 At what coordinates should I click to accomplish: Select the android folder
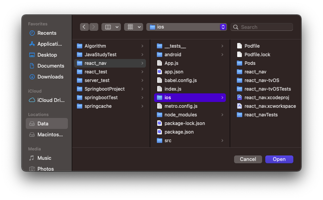point(190,55)
